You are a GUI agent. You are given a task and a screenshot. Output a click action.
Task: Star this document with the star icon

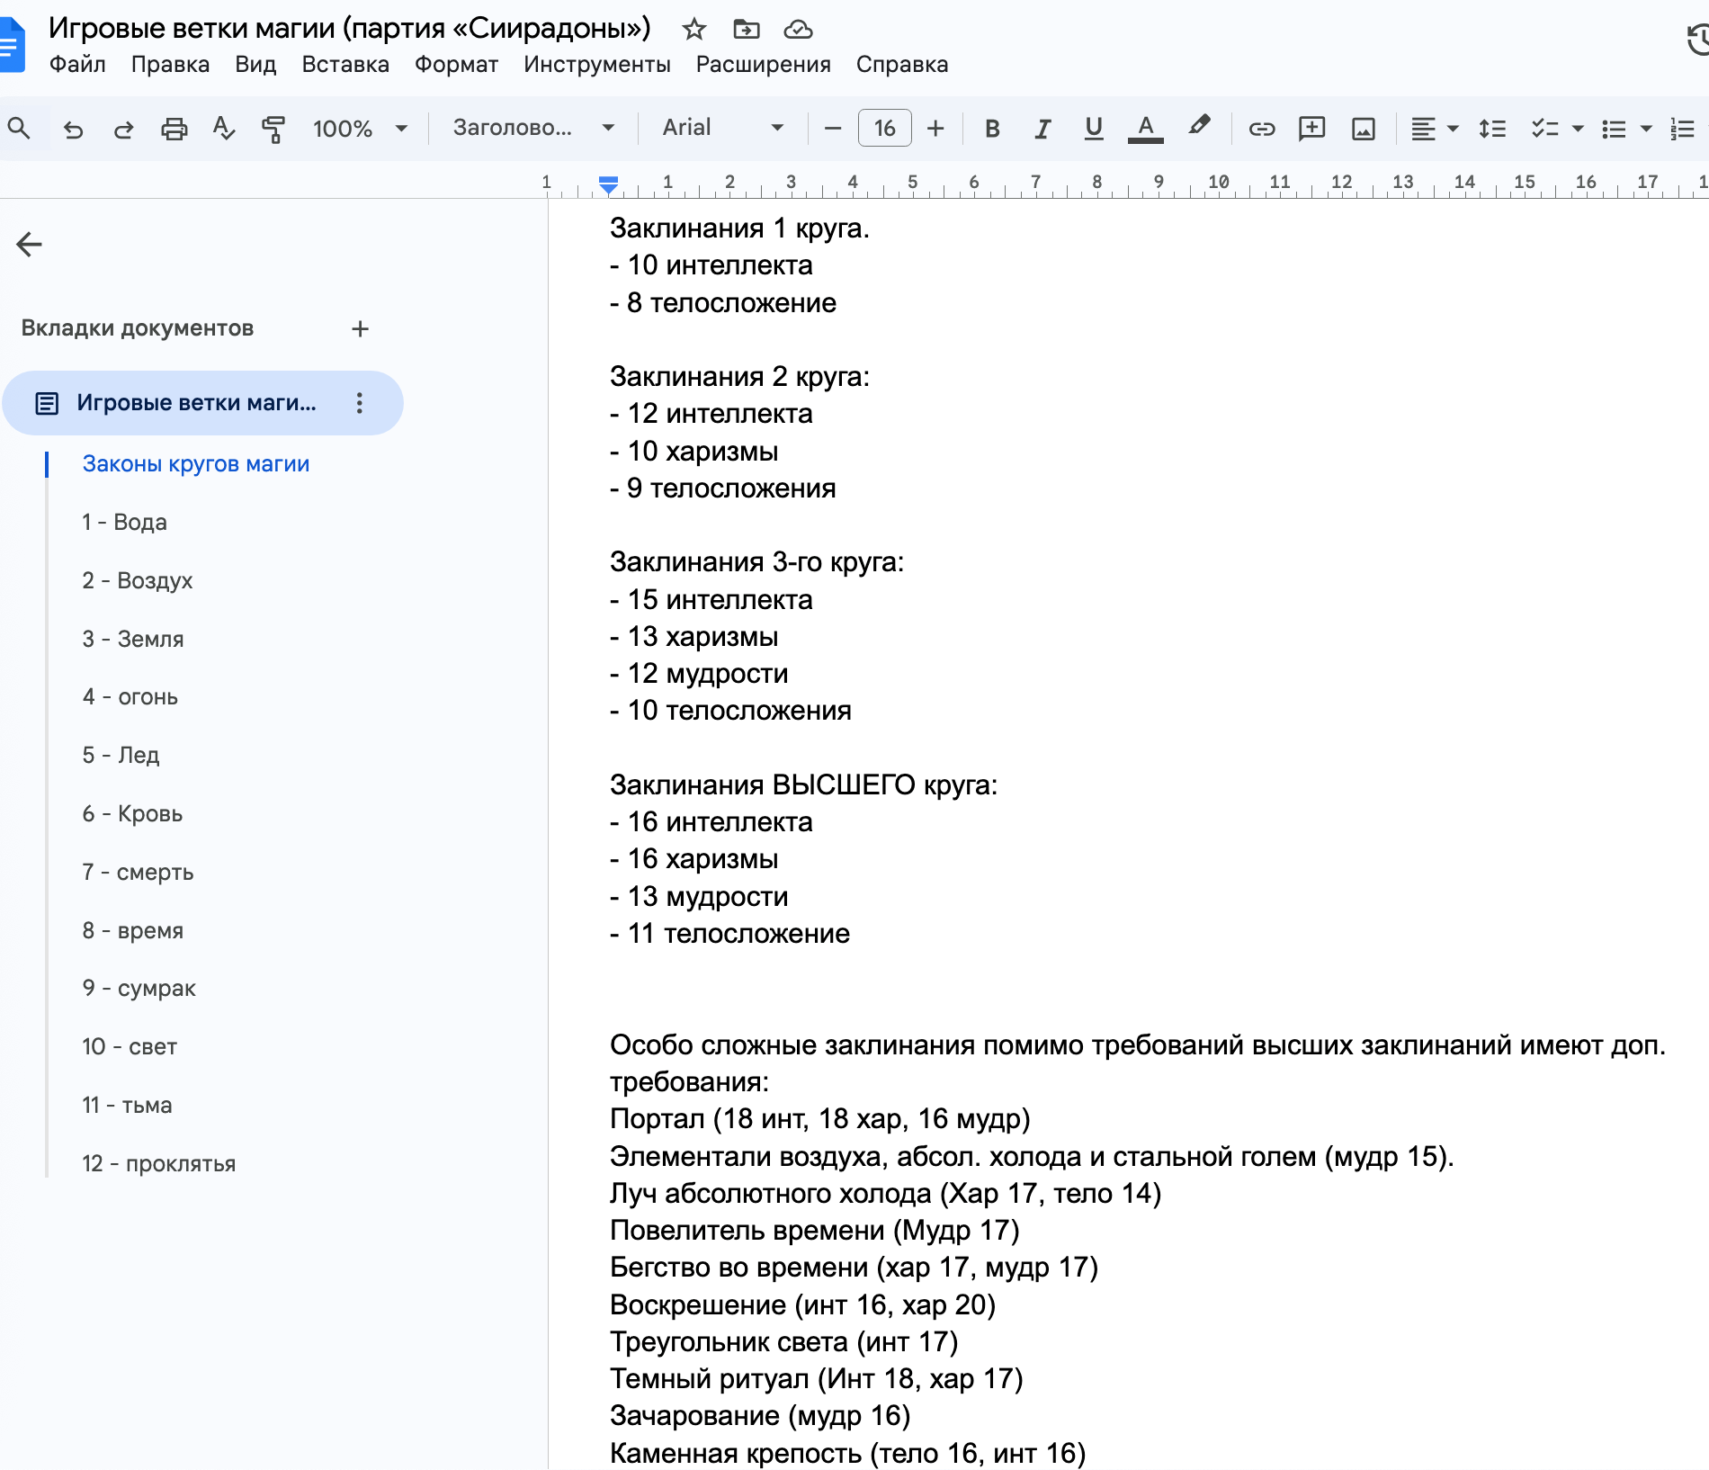693,29
